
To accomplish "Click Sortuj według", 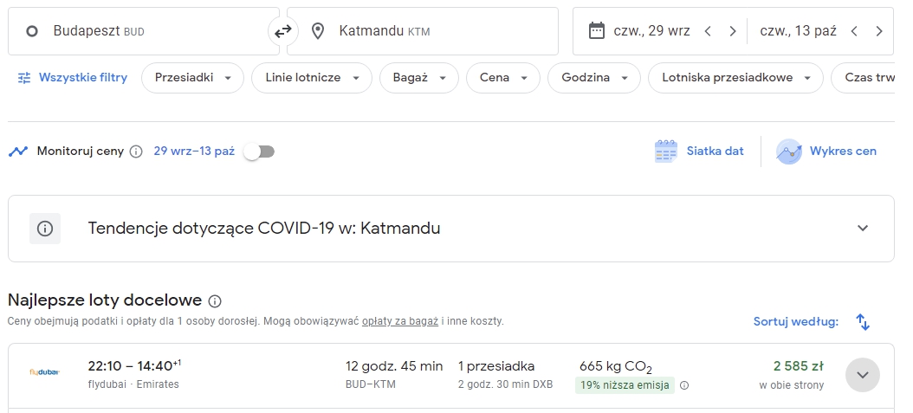I will coord(795,322).
